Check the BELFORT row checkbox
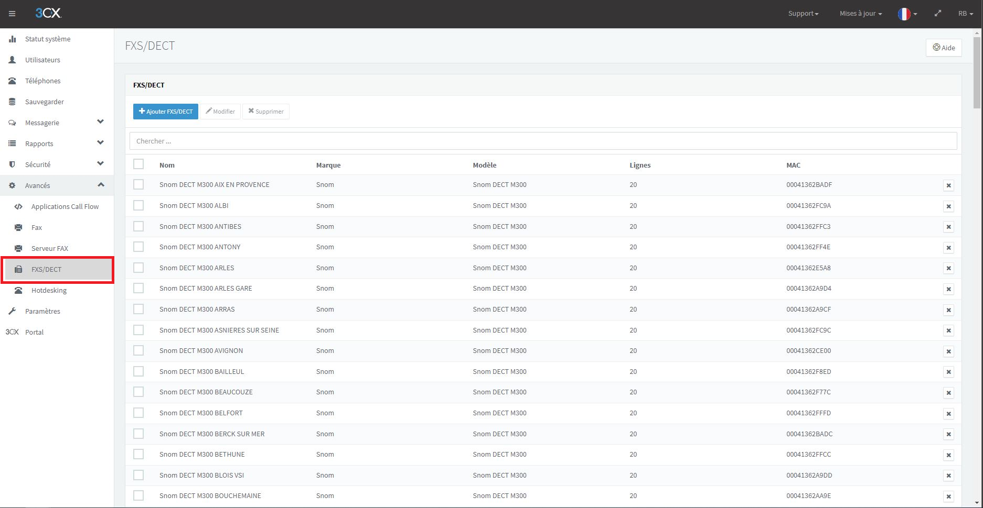Image resolution: width=983 pixels, height=508 pixels. click(138, 413)
